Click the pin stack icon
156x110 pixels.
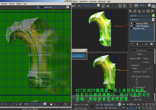[x=131, y=44]
